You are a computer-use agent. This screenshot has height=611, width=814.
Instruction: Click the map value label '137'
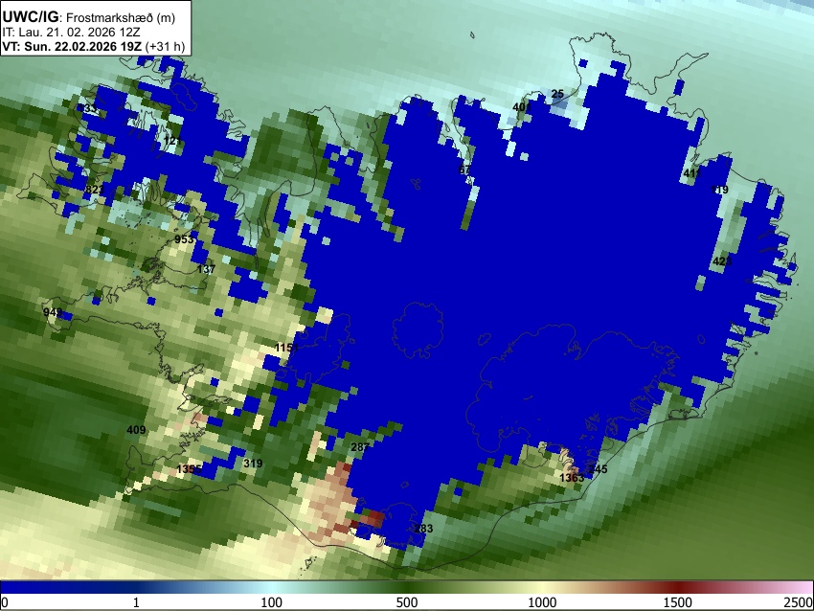[206, 269]
